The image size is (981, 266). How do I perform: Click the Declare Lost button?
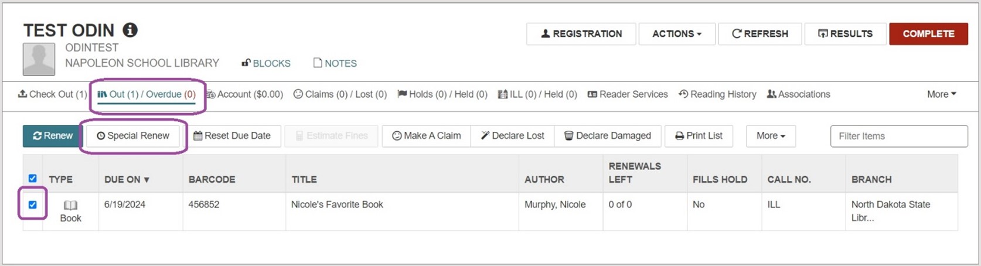point(512,136)
